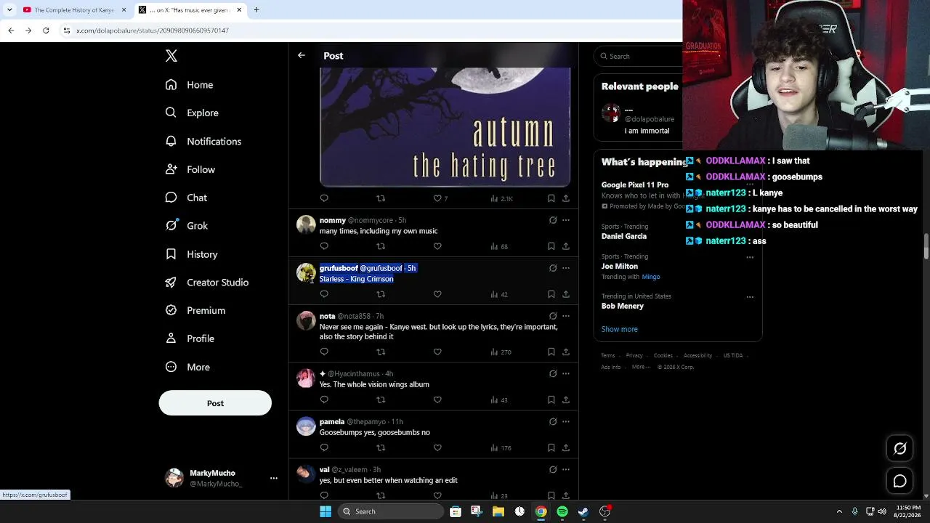Open Premium in sidebar
Image resolution: width=930 pixels, height=523 pixels.
click(195, 311)
